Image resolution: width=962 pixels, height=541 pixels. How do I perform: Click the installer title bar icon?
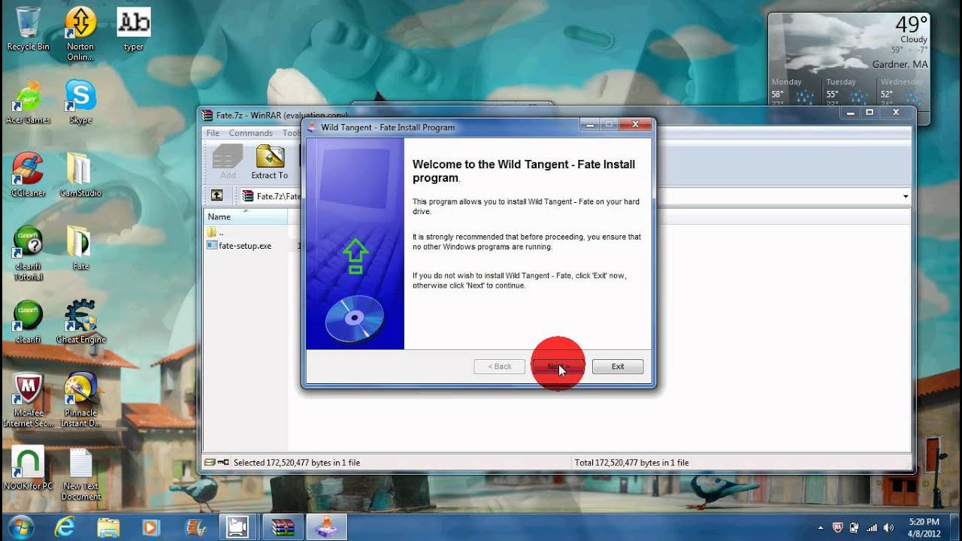point(312,127)
